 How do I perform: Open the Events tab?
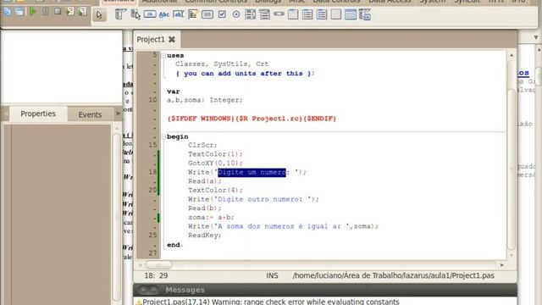pyautogui.click(x=90, y=114)
